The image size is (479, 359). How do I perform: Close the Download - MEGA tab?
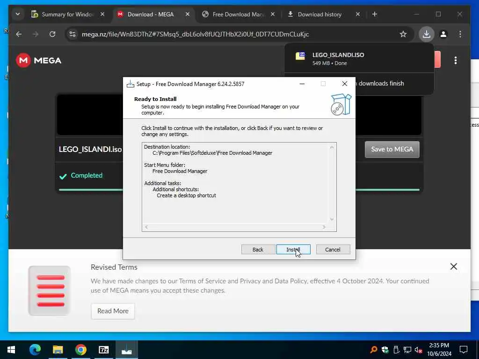coord(188,14)
